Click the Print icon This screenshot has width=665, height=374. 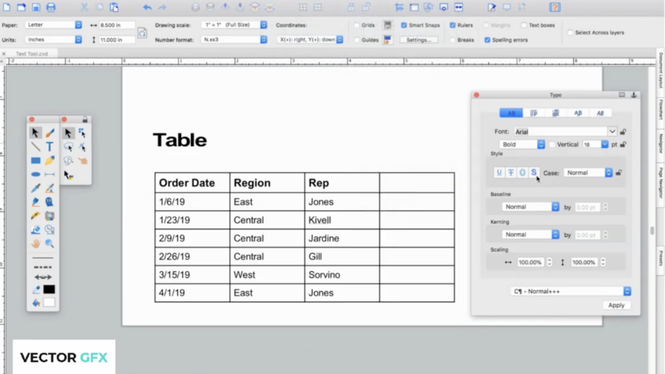[51, 7]
